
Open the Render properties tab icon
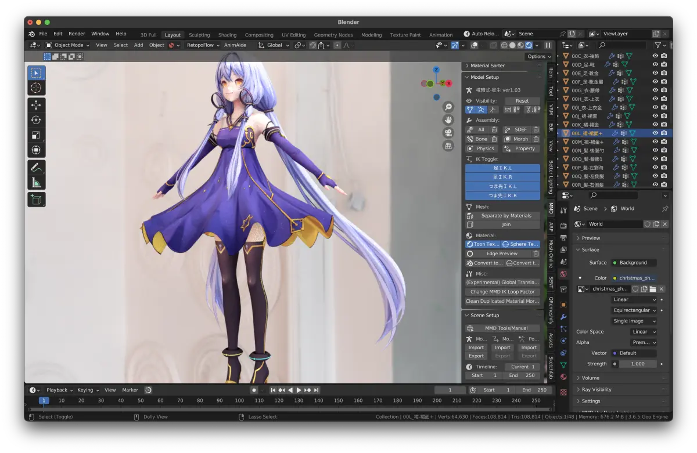pos(563,225)
